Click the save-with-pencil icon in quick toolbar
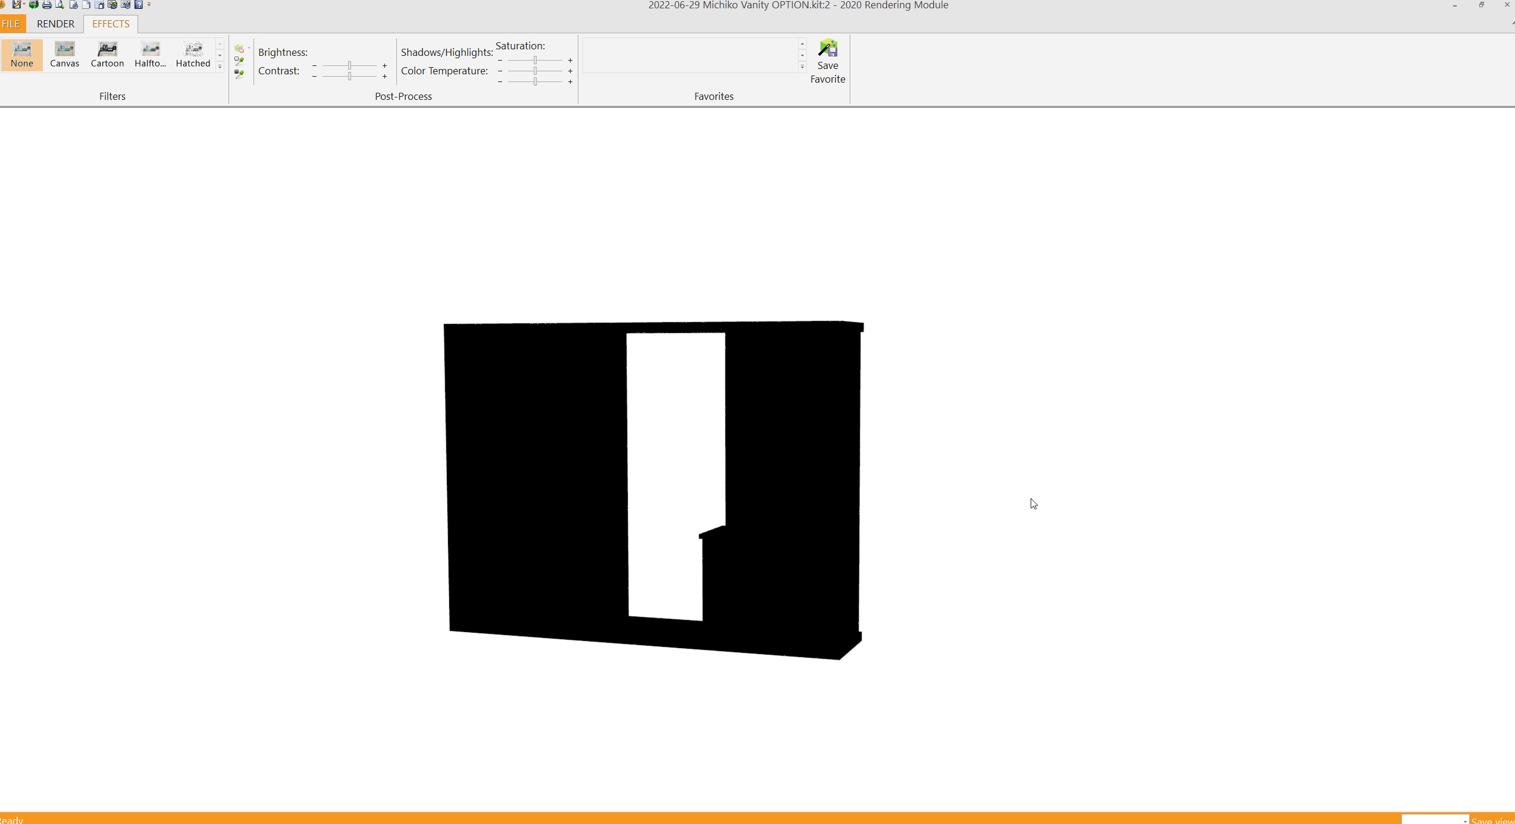The height and width of the screenshot is (824, 1515). click(17, 5)
